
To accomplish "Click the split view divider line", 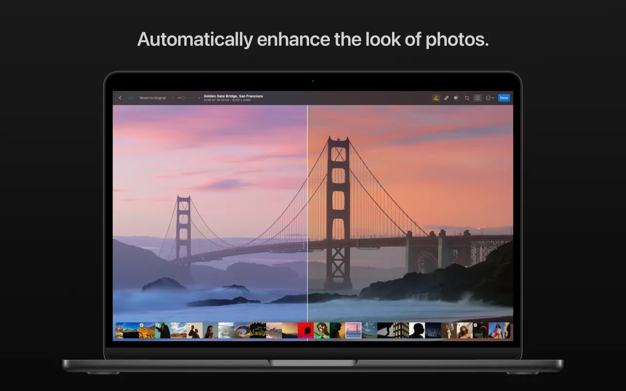I will pyautogui.click(x=307, y=214).
